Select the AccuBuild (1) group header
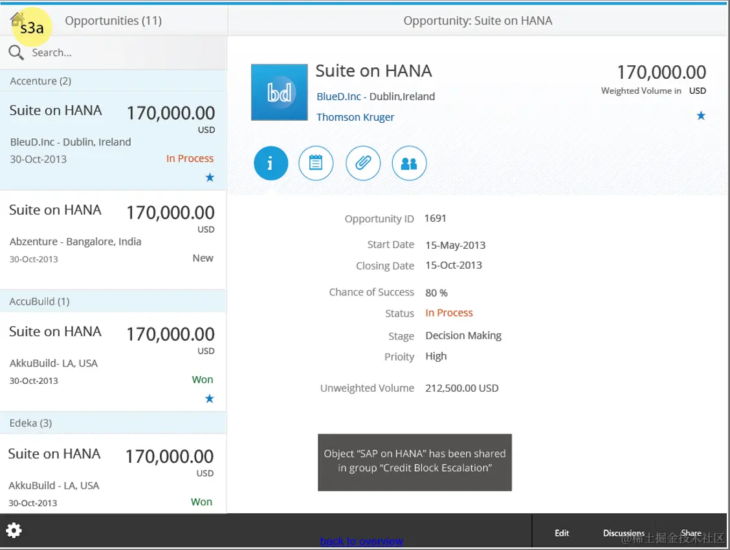 pyautogui.click(x=113, y=301)
